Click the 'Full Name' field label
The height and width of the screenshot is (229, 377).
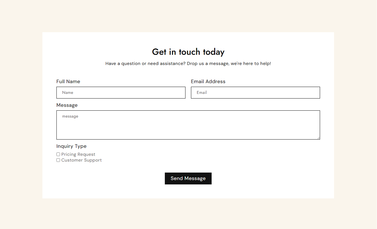(68, 81)
